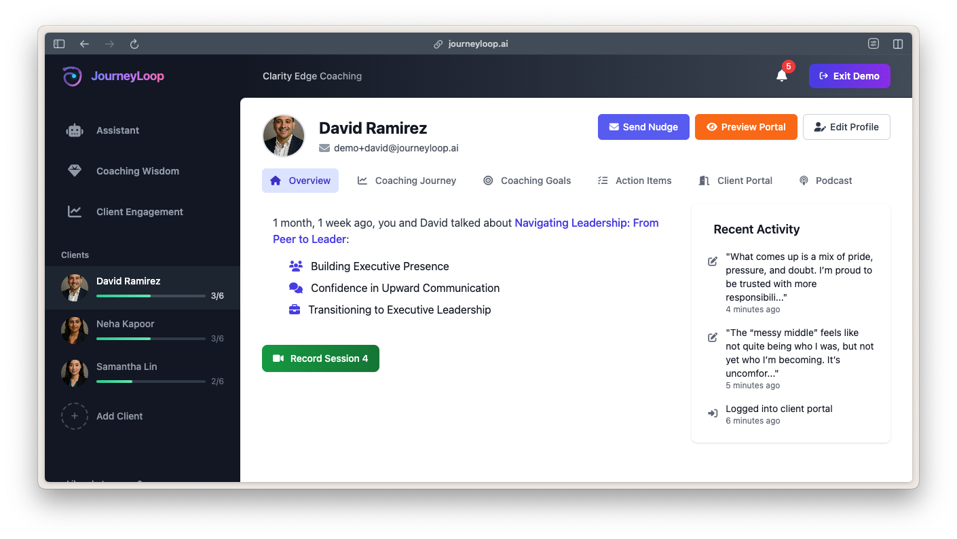Open the notifications bell

(x=782, y=76)
